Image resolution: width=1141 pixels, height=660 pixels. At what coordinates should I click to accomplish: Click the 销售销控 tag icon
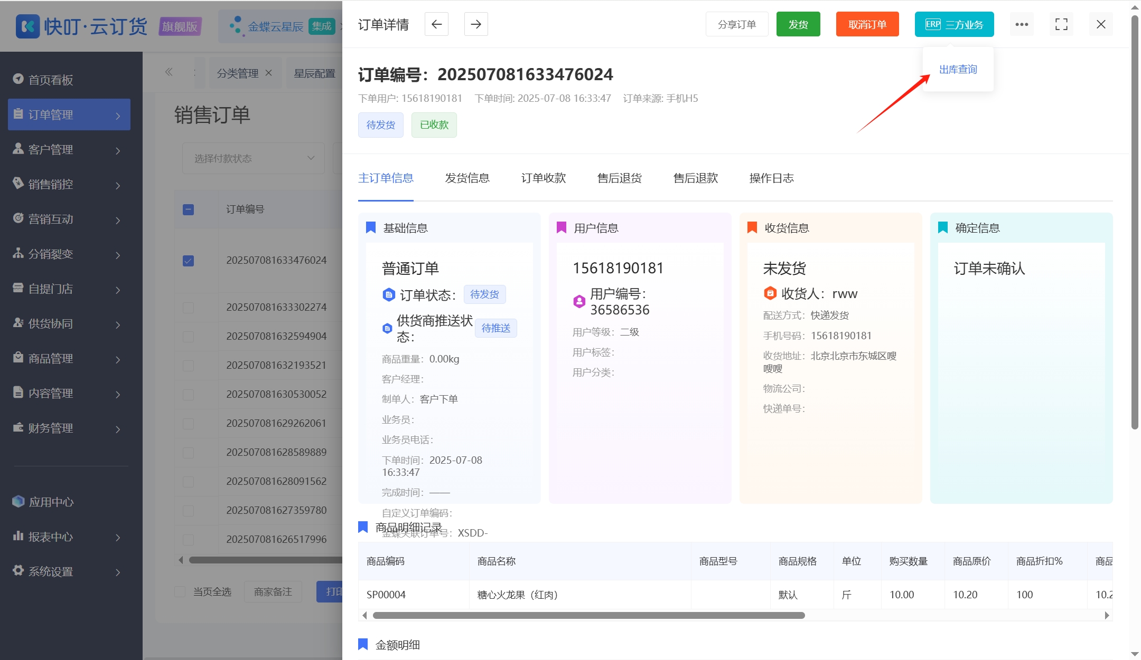[x=18, y=183]
